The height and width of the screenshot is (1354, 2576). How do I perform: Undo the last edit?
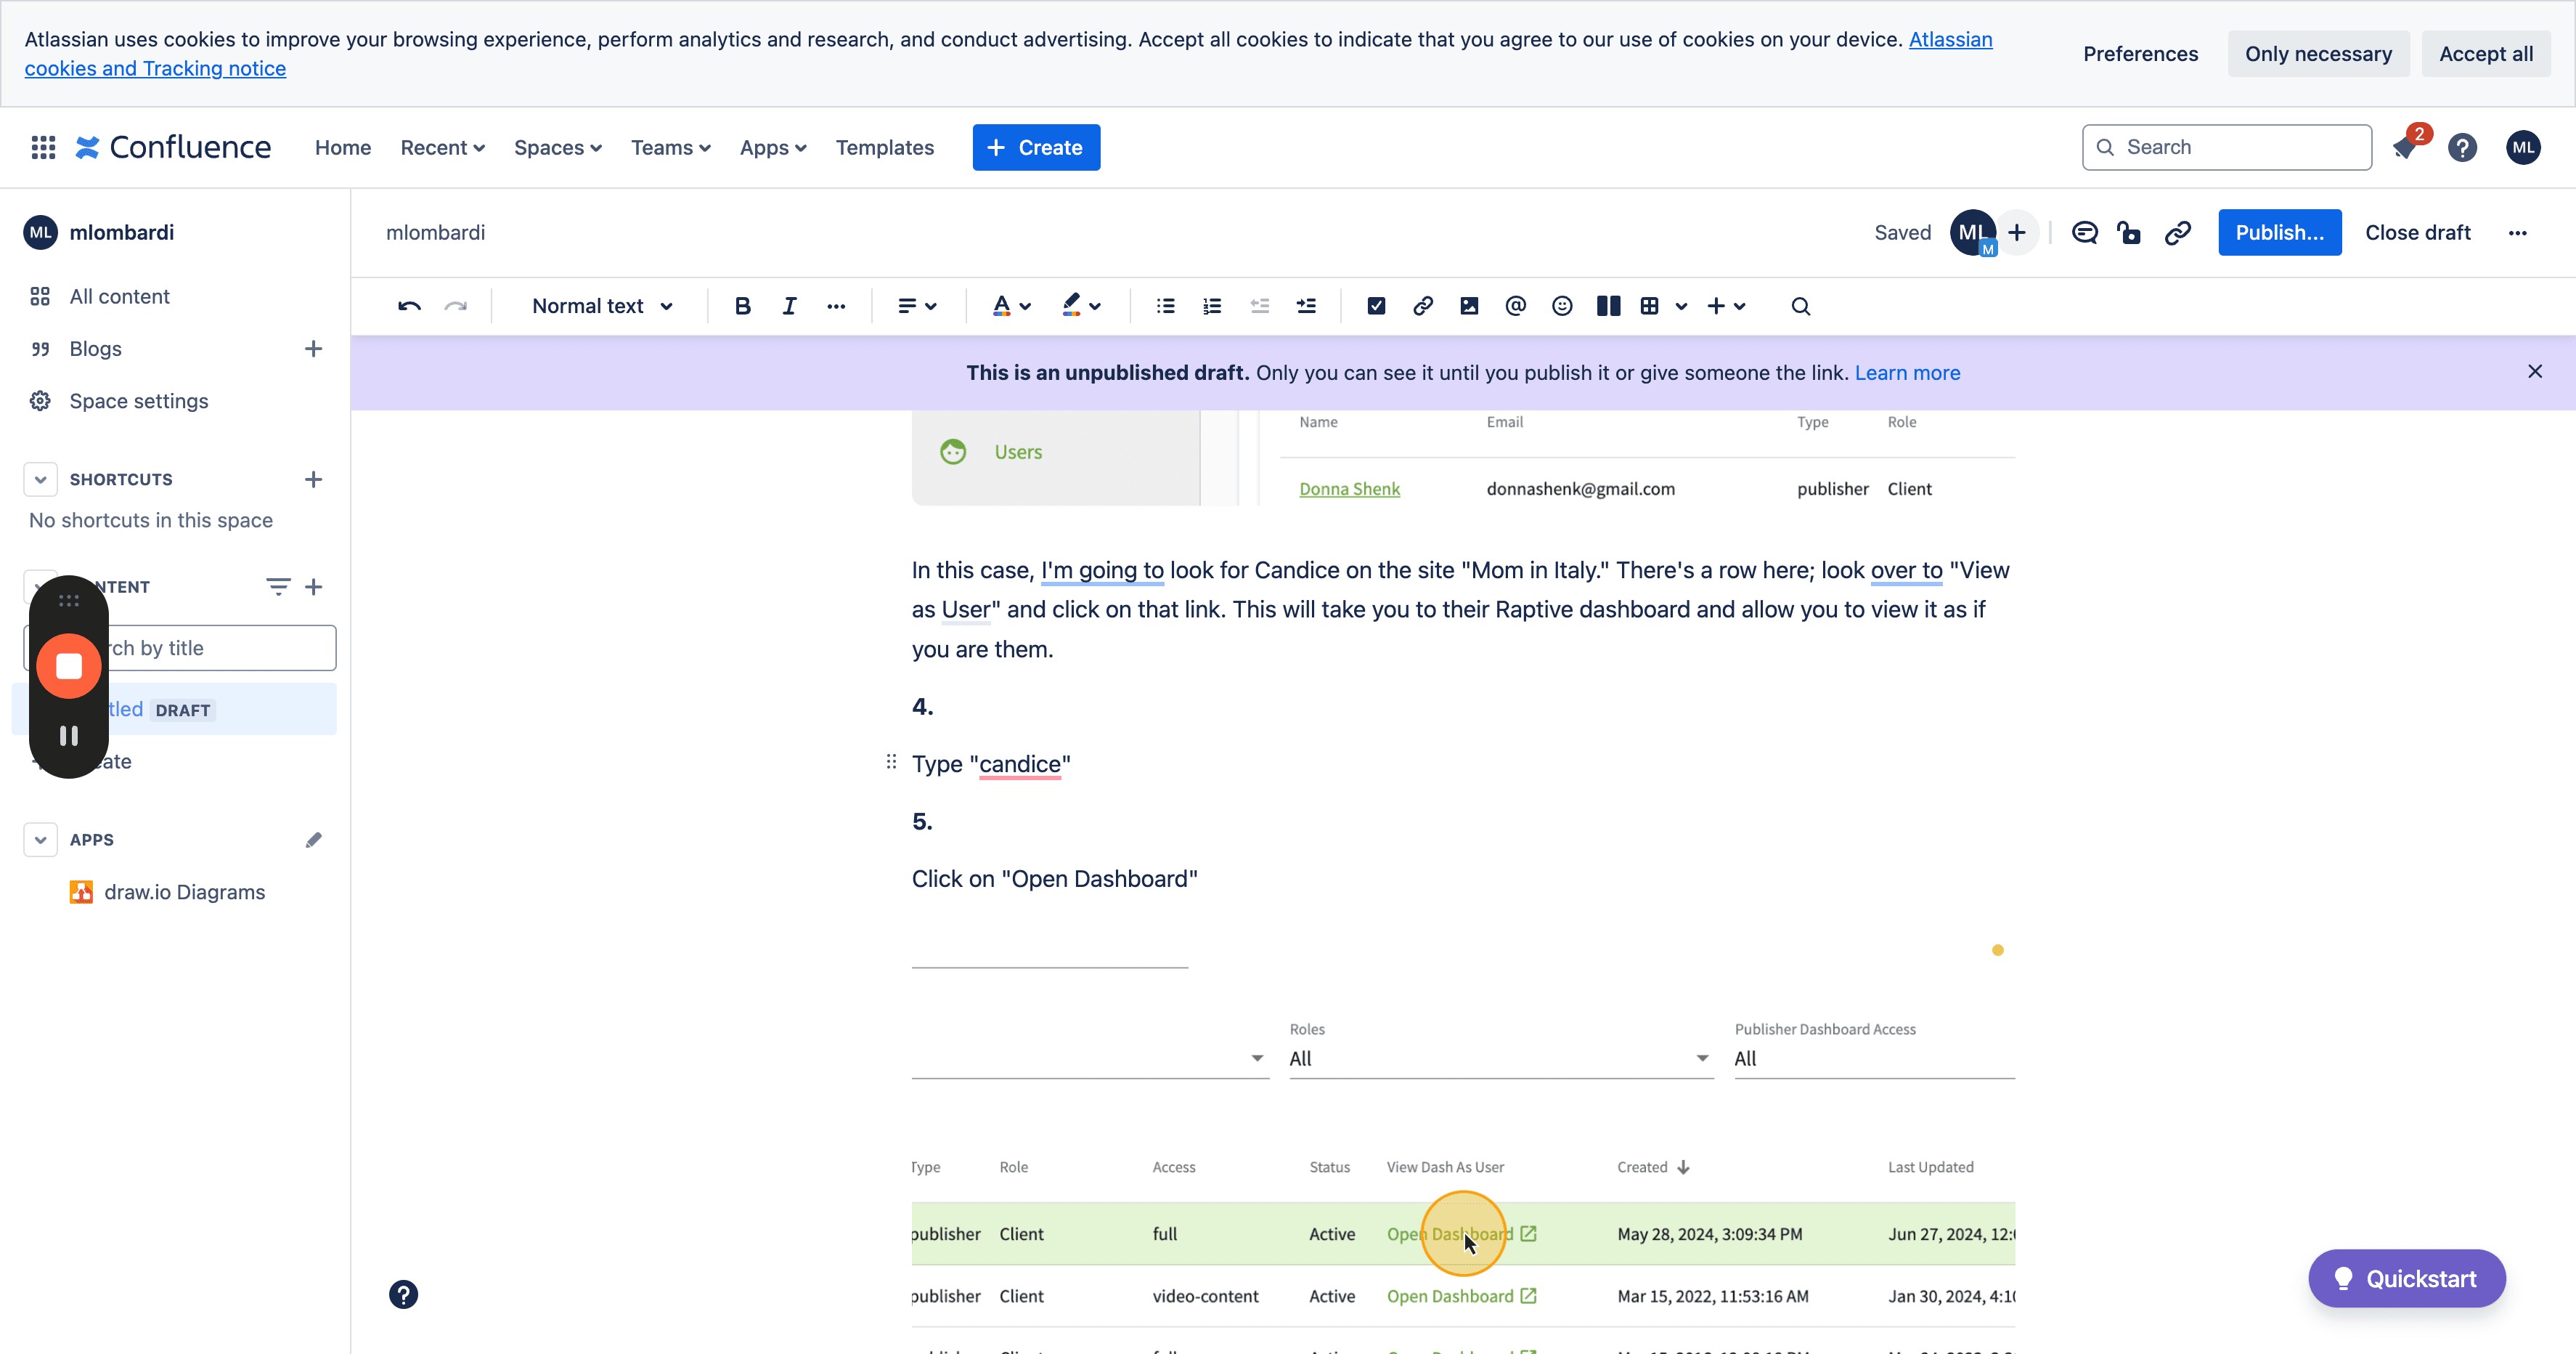(x=409, y=307)
